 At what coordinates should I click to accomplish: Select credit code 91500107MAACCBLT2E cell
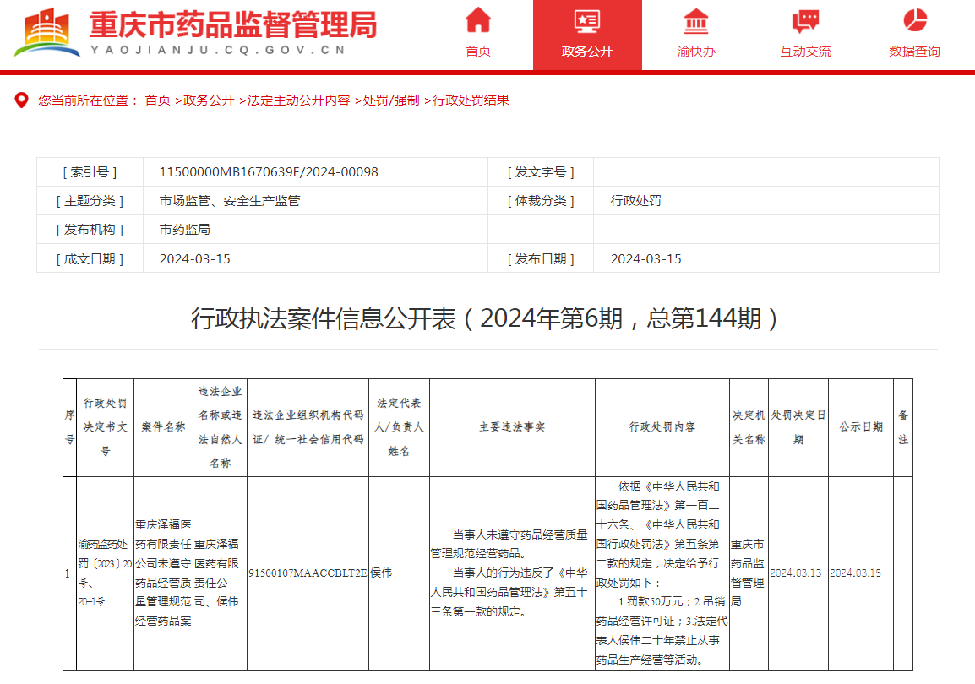[x=308, y=573]
